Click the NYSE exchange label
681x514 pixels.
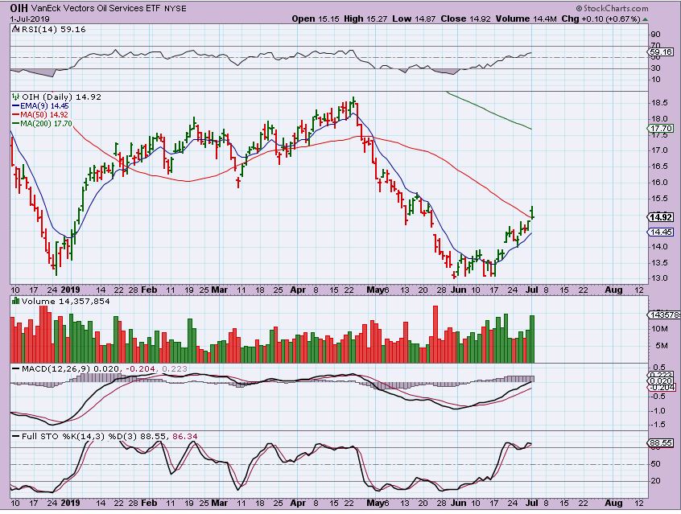coord(175,9)
